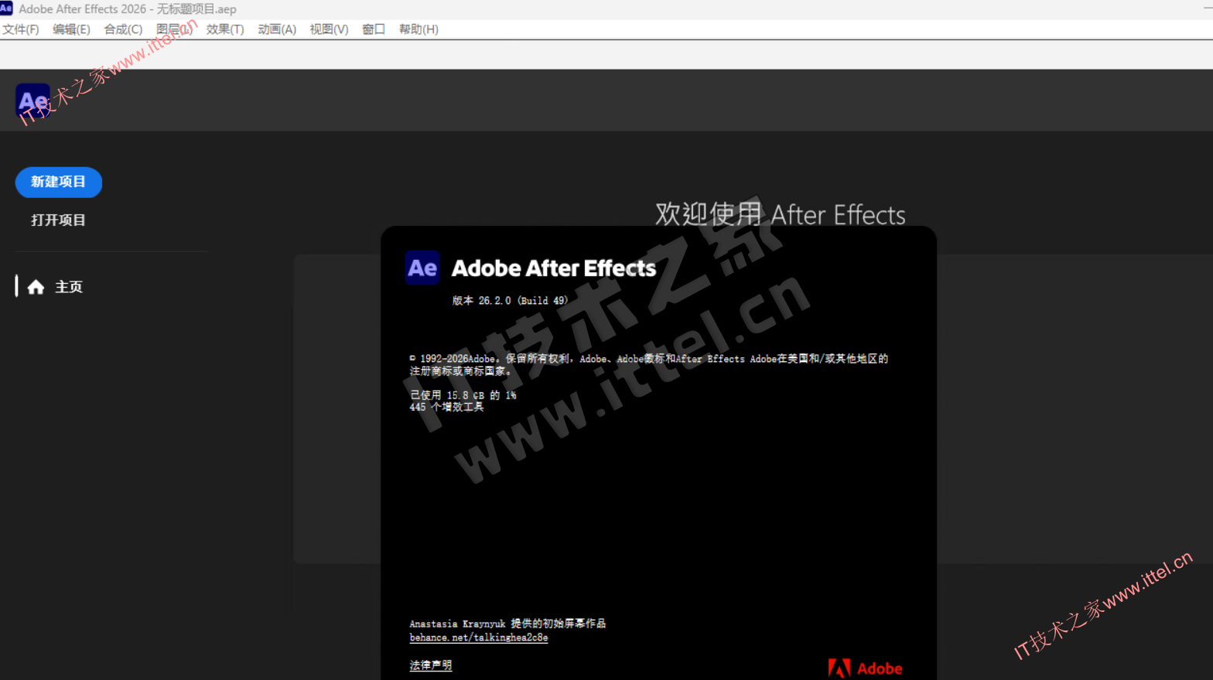Image resolution: width=1213 pixels, height=680 pixels.
Task: Open the 效果(T) menu
Action: click(225, 29)
